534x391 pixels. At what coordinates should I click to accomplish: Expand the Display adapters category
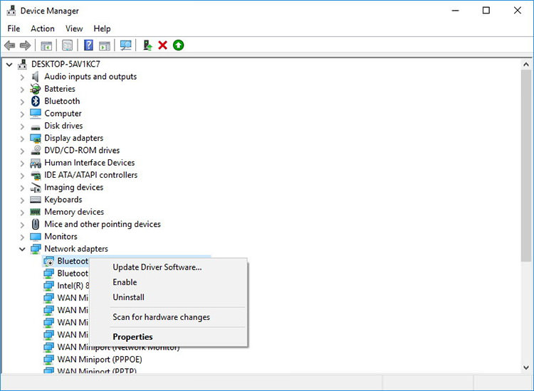[22, 139]
